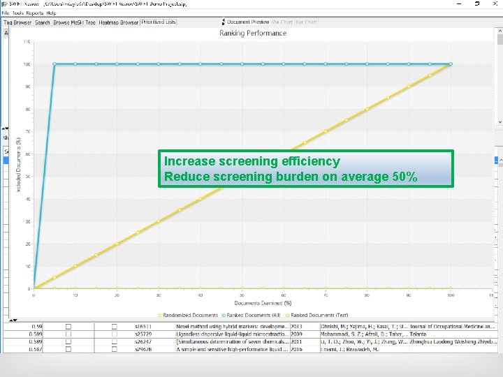This screenshot has width=503, height=377.
Task: Click the data point where both lines reach 100%
Action: tap(451, 64)
